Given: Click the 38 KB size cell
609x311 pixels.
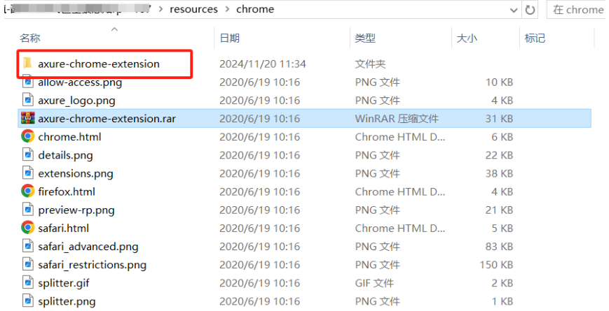Looking at the screenshot, I should [499, 173].
